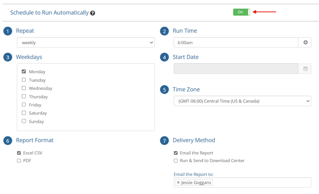Click the Run Time section heading
319x194 pixels.
(x=185, y=31)
